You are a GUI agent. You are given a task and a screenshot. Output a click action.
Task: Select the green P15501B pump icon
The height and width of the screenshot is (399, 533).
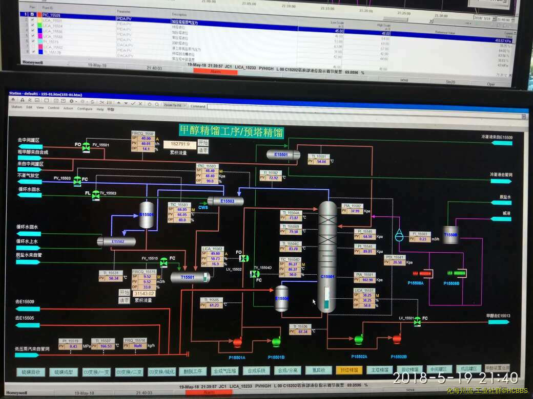point(276,341)
